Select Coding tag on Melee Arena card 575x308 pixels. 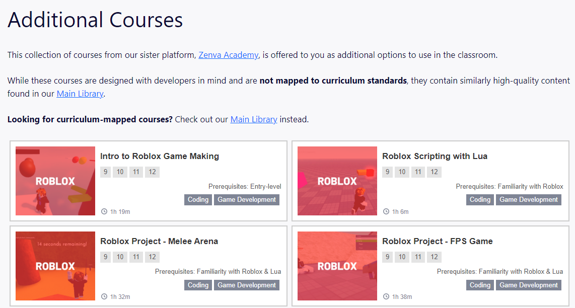198,285
